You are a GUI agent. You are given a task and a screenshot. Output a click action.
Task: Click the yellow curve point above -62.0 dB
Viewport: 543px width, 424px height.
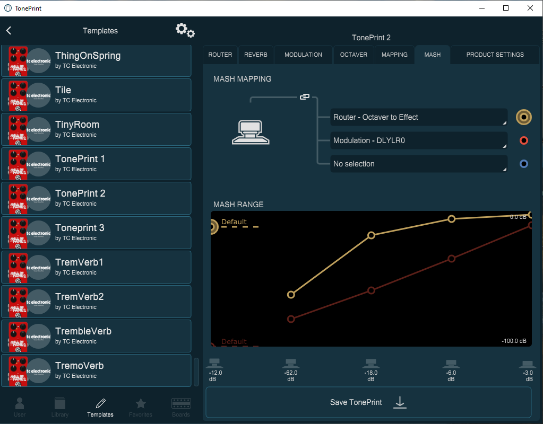(x=291, y=295)
